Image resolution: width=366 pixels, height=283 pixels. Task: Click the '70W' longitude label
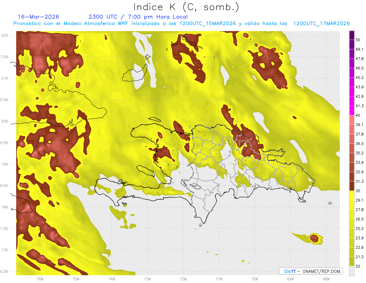coord(254,279)
